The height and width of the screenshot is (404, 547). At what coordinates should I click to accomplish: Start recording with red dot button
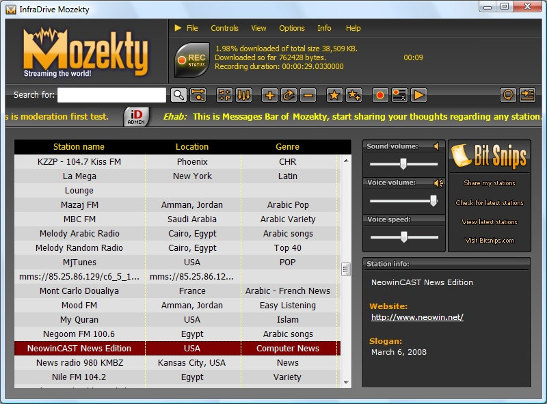(x=380, y=95)
